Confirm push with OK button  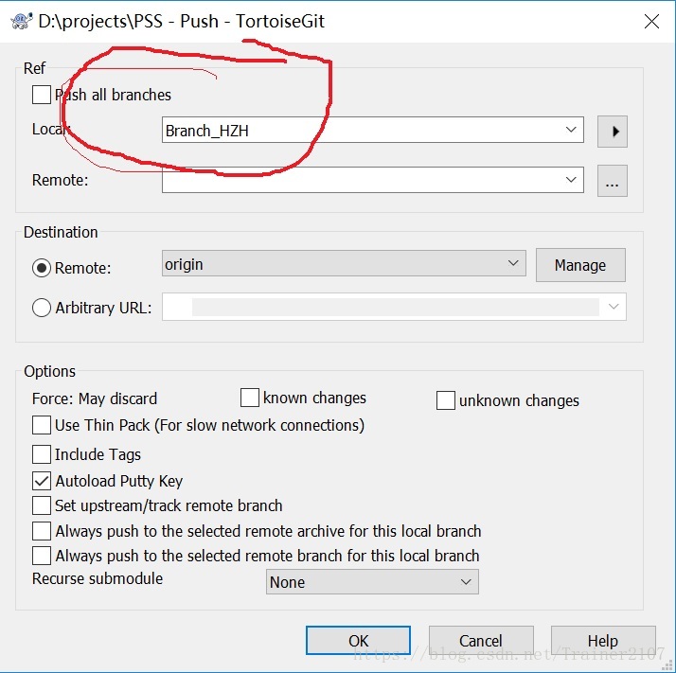coord(358,641)
